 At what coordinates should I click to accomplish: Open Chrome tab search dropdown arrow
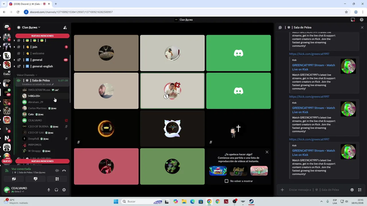(x=4, y=4)
